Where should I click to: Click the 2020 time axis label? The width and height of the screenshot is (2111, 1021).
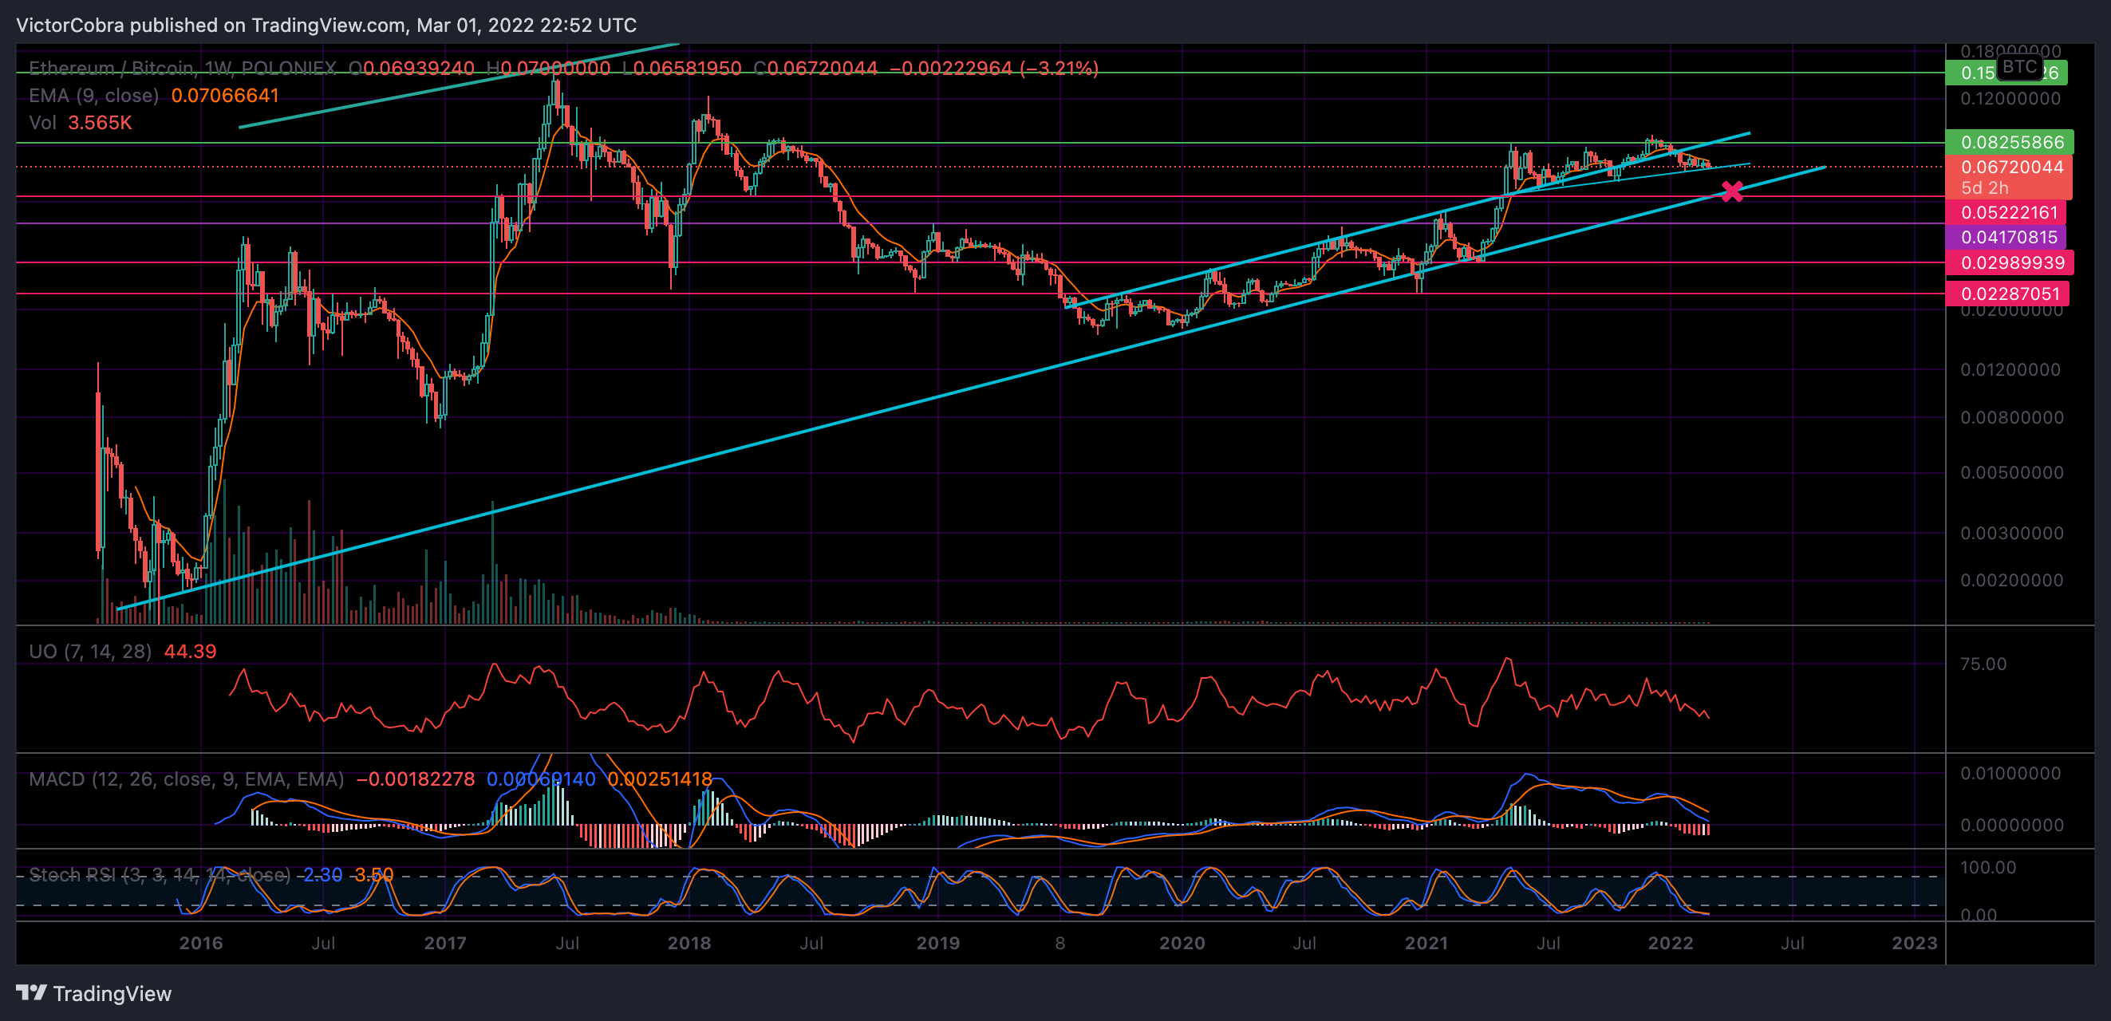click(x=1182, y=943)
